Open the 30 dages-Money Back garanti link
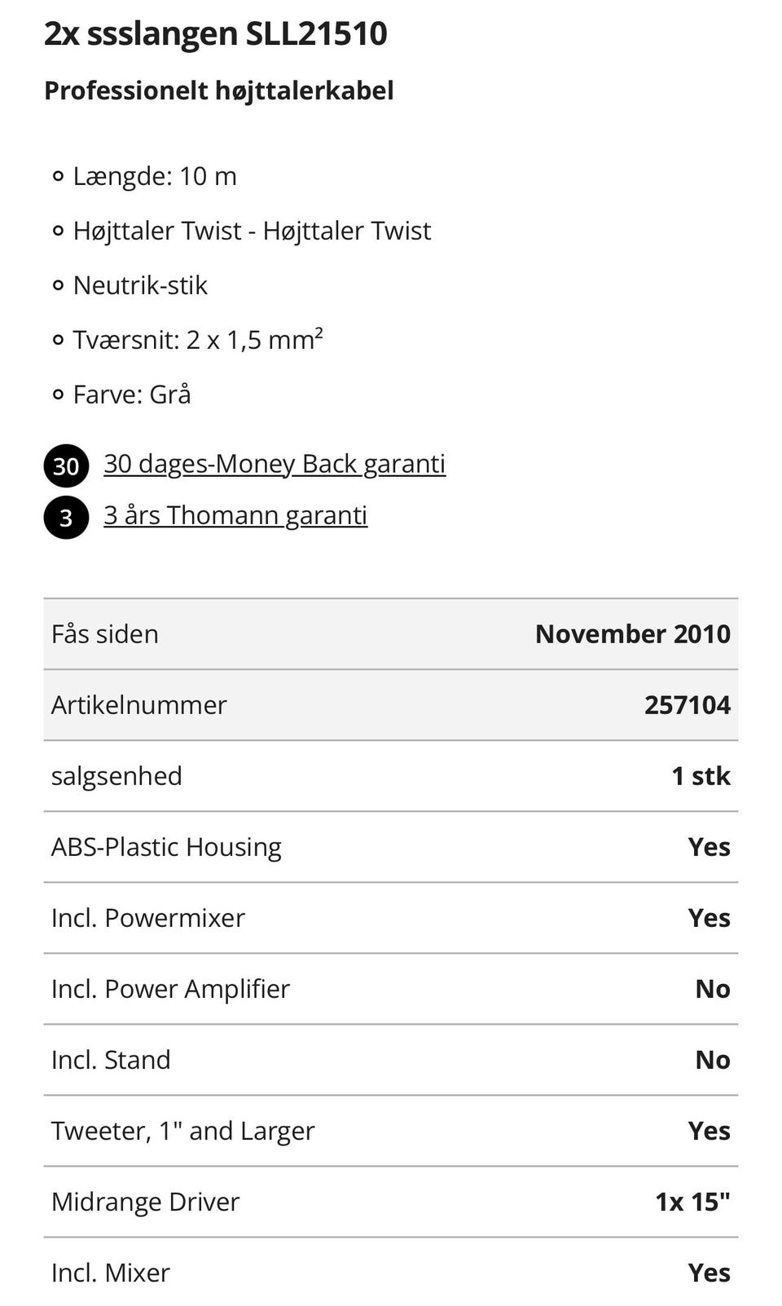 tap(275, 464)
